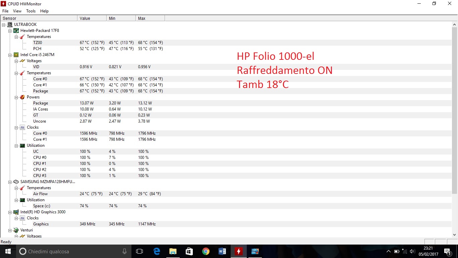The image size is (458, 258).
Task: Collapse the Utilization section under CPU
Action: 16,145
